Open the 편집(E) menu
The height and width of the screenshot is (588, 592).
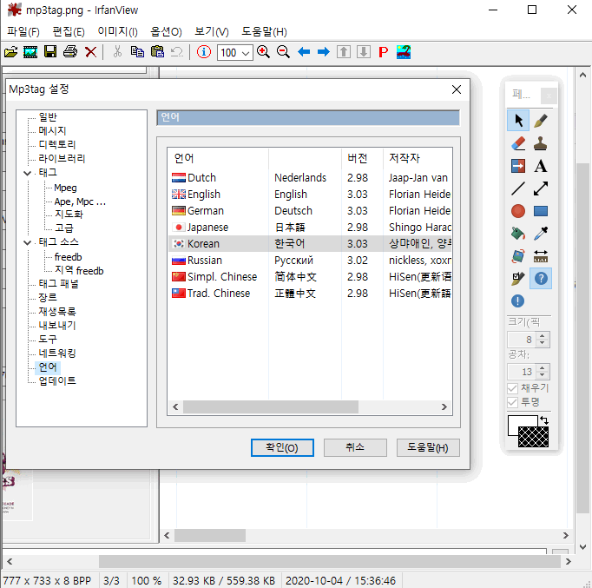69,32
